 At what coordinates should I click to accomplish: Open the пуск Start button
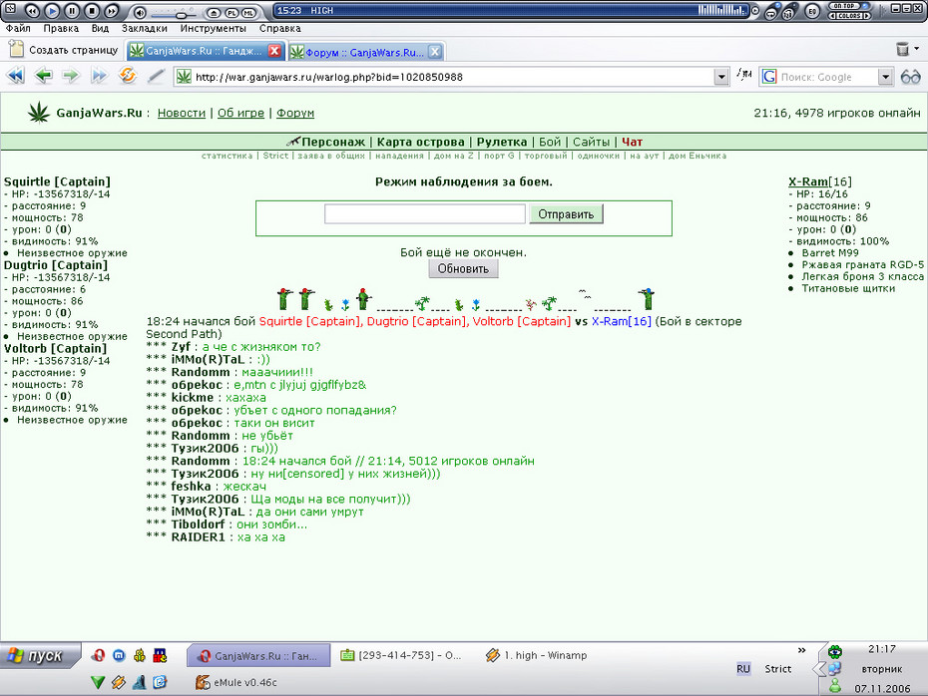tap(39, 656)
